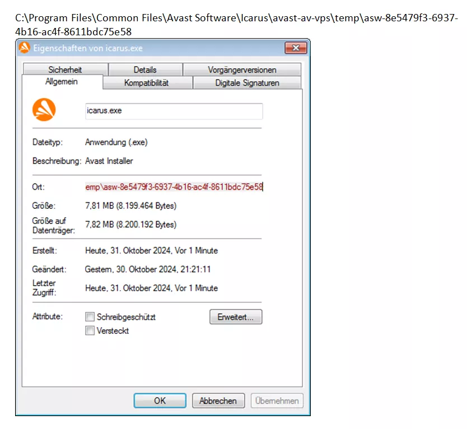Close the Eigenschaften von icarus.exe dialog
Screen dimensions: 467x429
click(296, 48)
